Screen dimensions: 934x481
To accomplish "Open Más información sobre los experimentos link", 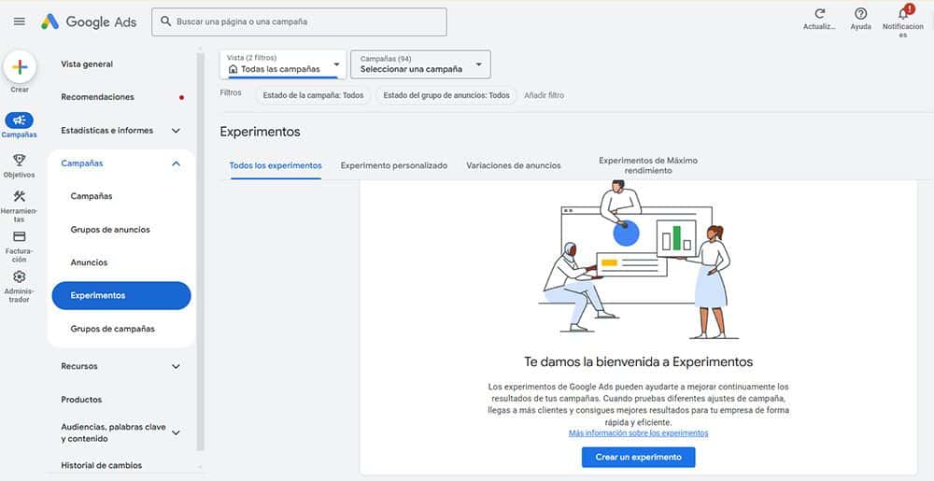I will [x=638, y=432].
